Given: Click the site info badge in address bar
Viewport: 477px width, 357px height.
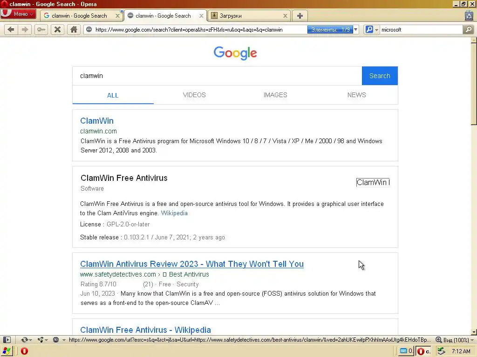Looking at the screenshot, I should coord(89,29).
